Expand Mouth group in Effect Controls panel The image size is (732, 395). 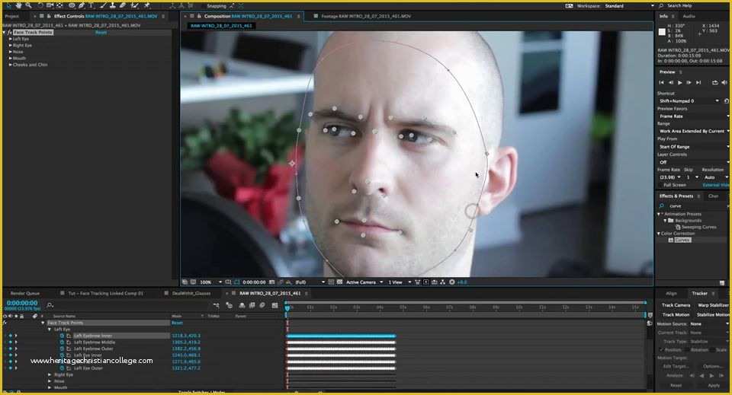pos(10,59)
